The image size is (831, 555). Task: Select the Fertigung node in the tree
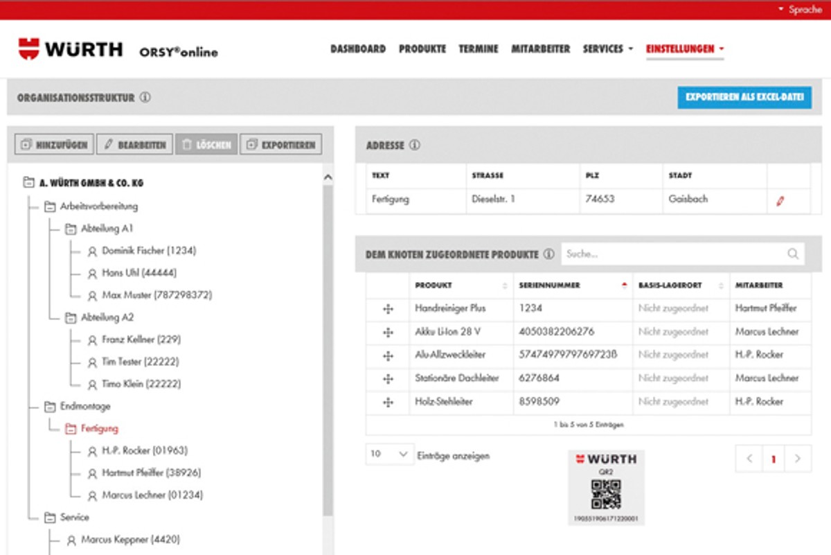100,429
